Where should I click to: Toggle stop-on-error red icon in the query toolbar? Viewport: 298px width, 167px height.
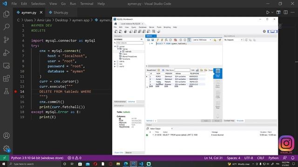(176, 40)
